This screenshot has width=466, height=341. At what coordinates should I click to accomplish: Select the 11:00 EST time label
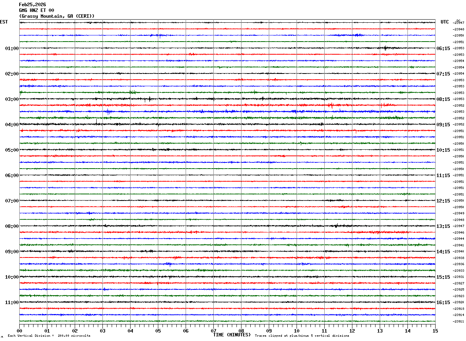[x=12, y=303]
